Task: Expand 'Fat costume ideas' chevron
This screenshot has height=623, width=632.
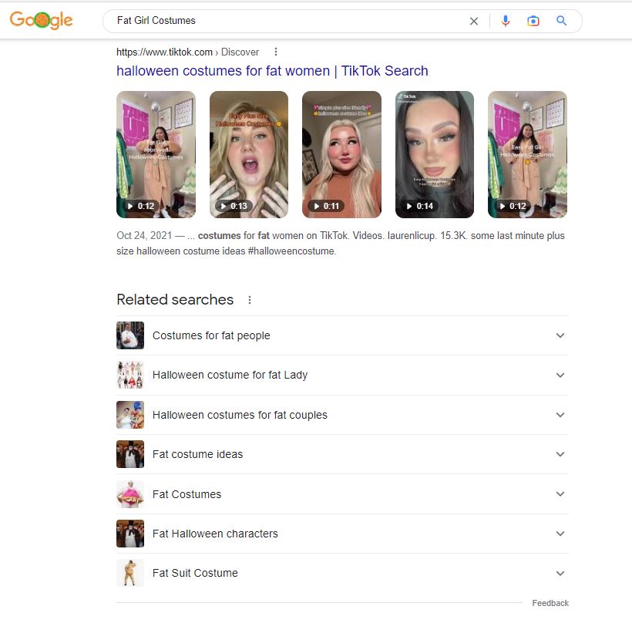Action: (x=560, y=454)
